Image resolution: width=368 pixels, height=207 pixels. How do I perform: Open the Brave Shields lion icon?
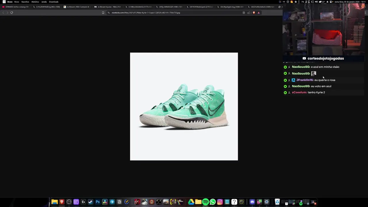(x=254, y=13)
